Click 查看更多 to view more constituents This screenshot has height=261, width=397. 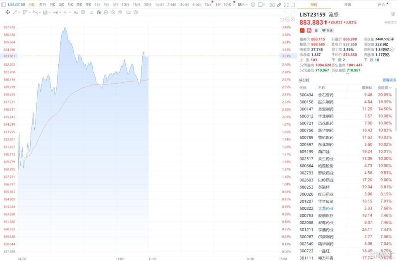[389, 80]
